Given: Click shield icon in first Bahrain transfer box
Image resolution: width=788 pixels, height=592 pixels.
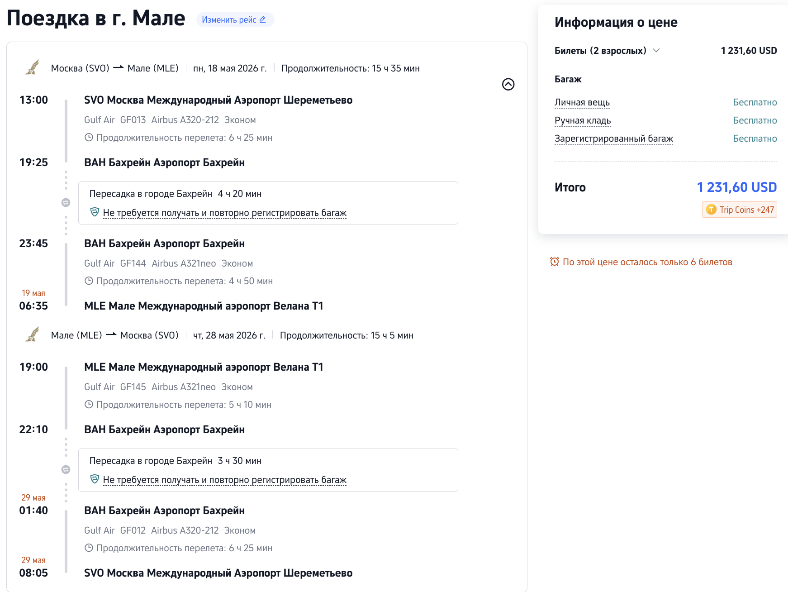Looking at the screenshot, I should point(95,212).
